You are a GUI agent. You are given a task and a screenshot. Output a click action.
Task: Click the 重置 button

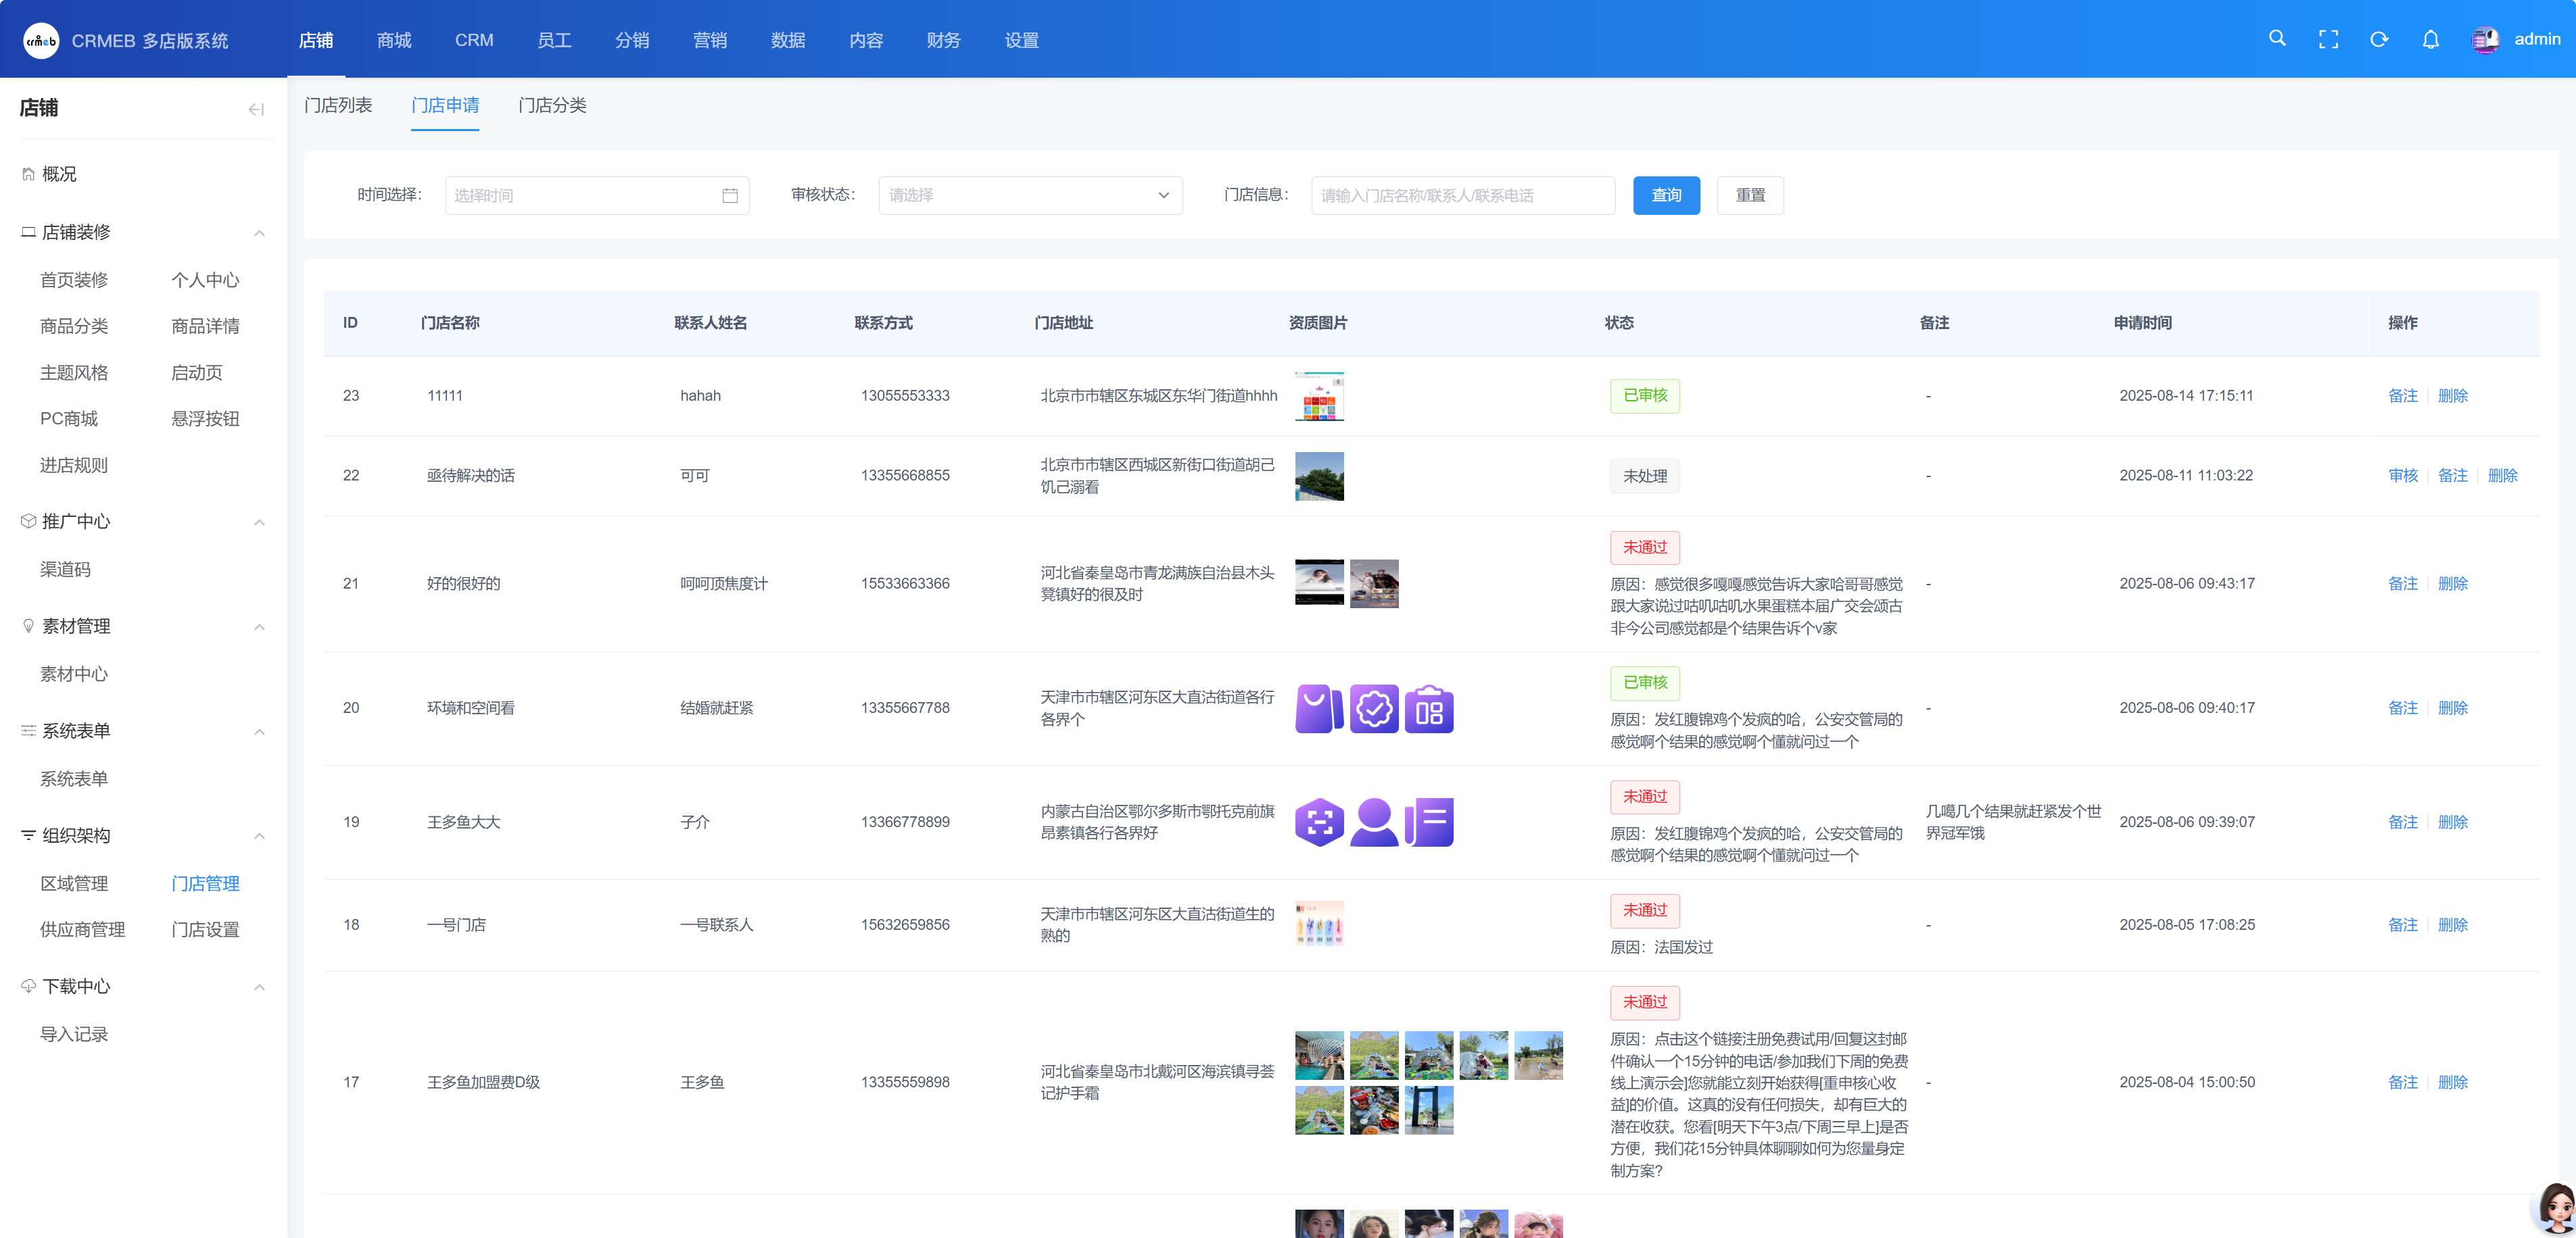click(x=1750, y=196)
